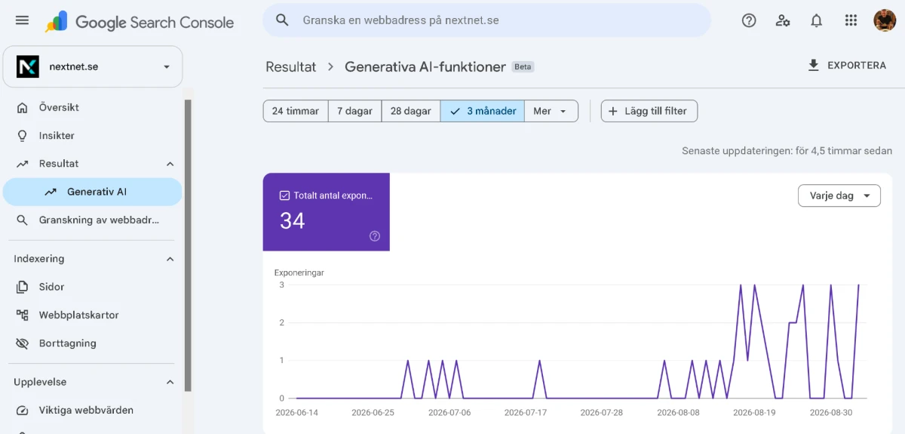
Task: Click the Insikter lightbulb icon
Action: coord(23,136)
